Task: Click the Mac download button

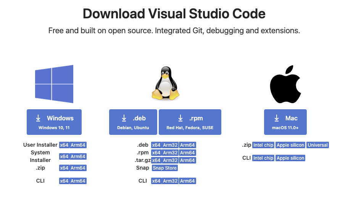Action: point(285,122)
